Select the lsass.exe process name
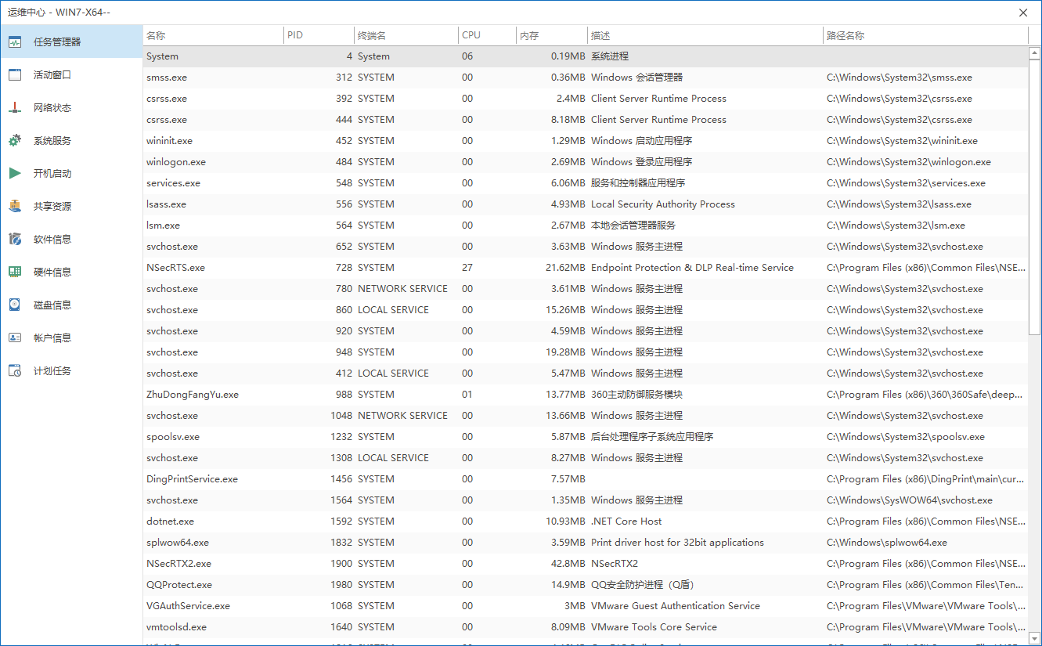1042x646 pixels. (166, 204)
